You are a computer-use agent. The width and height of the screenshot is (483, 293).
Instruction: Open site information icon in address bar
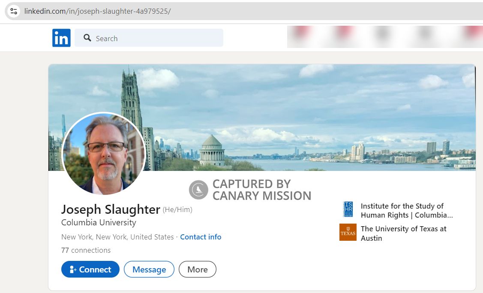[14, 11]
